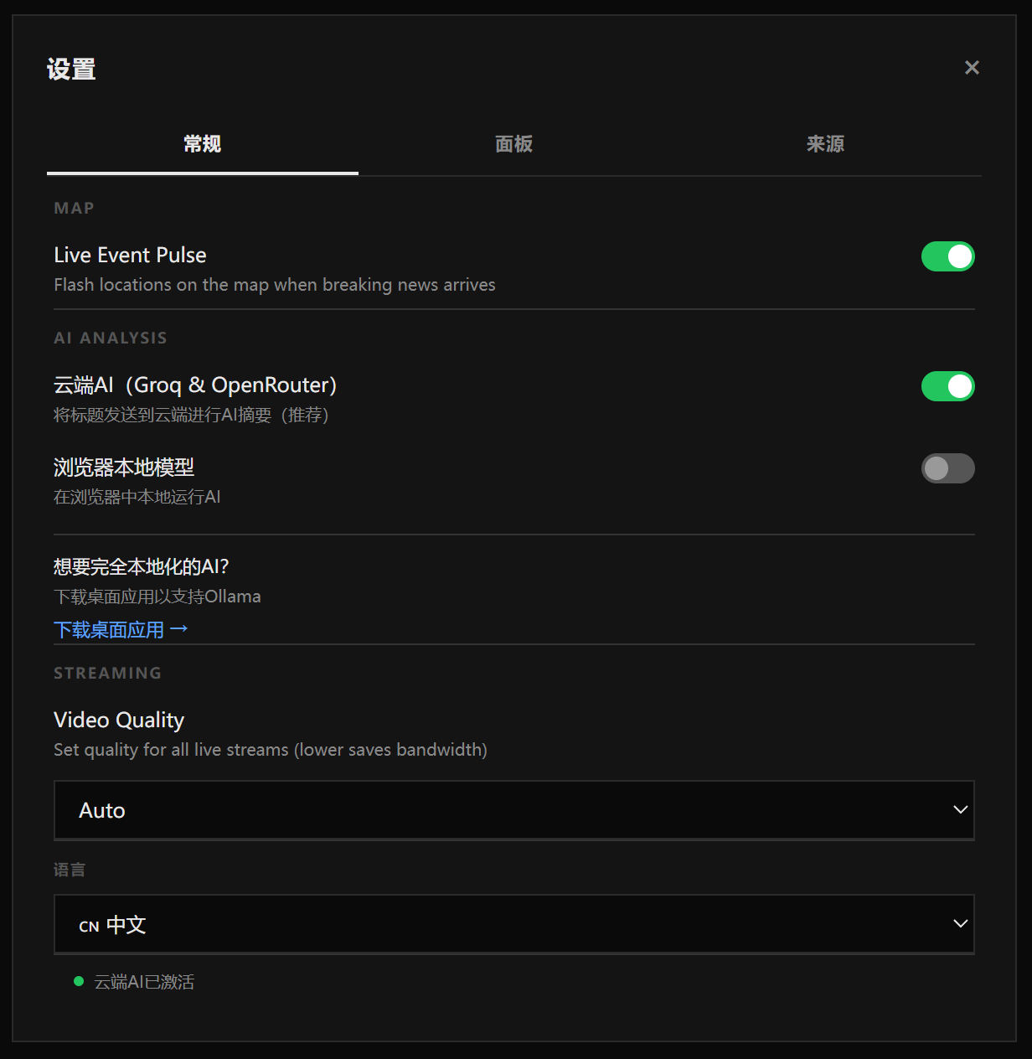Click the 云端AI已激活 status text
This screenshot has height=1059, width=1032.
[143, 981]
